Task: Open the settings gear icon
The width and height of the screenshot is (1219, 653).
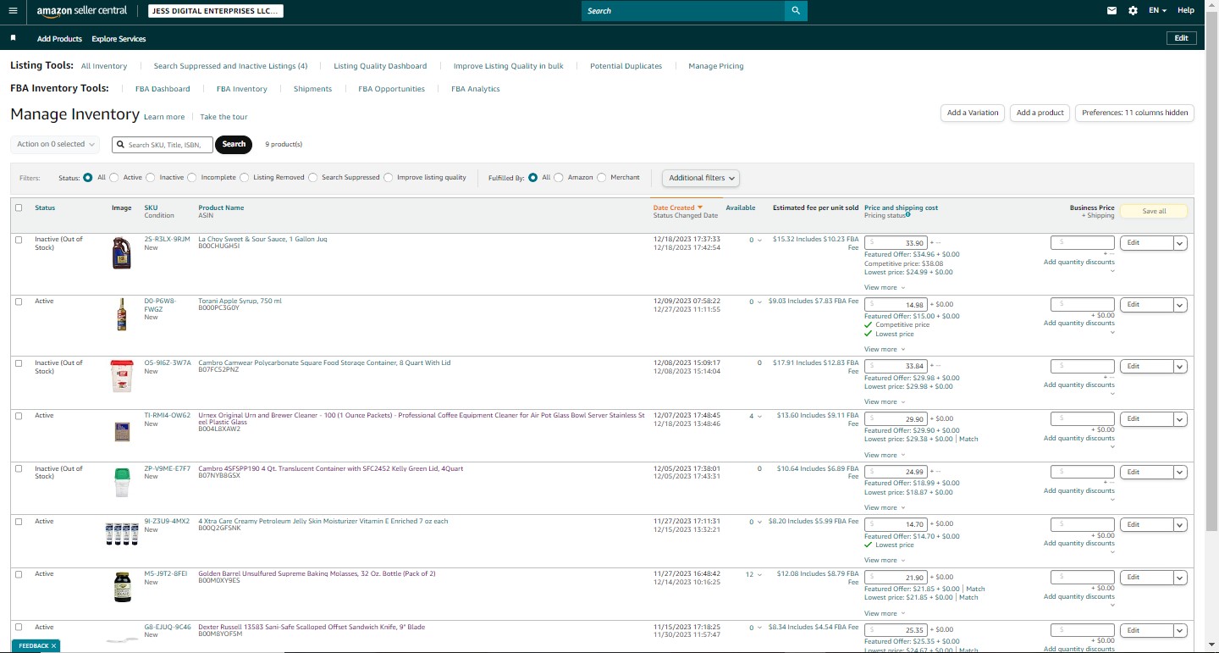Action: tap(1134, 11)
